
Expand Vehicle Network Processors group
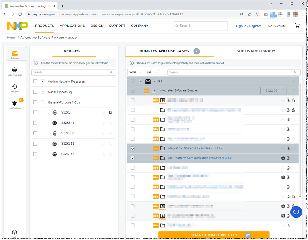[43, 81]
